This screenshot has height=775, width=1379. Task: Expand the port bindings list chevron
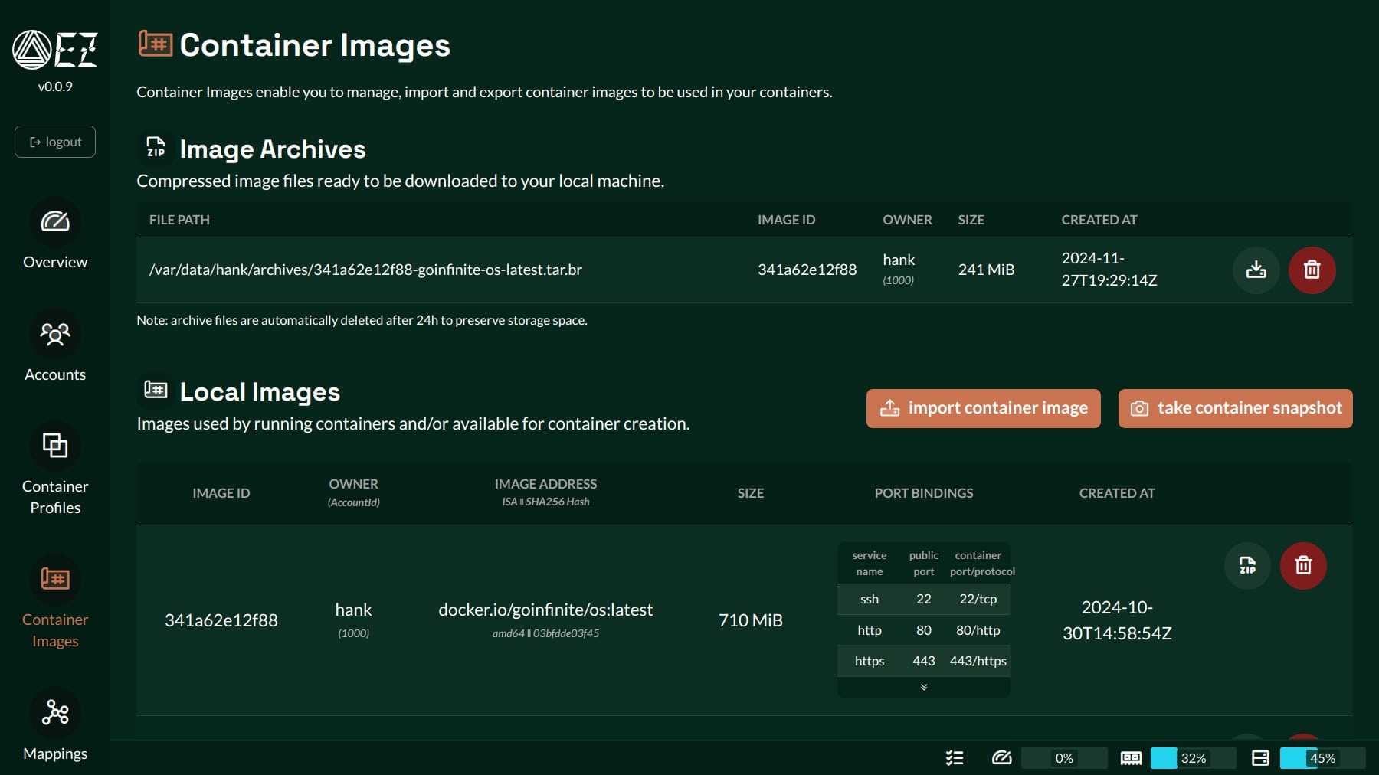tap(924, 687)
